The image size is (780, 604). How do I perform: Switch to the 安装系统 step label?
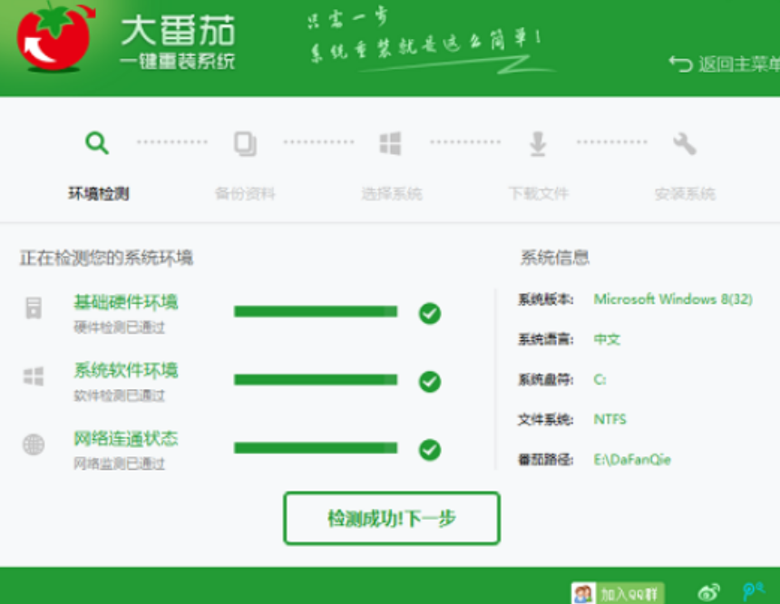coord(685,193)
